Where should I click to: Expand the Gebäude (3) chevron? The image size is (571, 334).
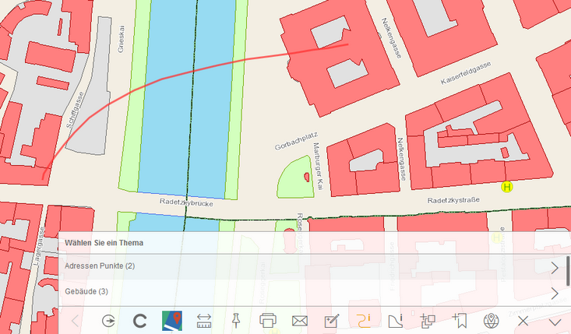(x=555, y=293)
